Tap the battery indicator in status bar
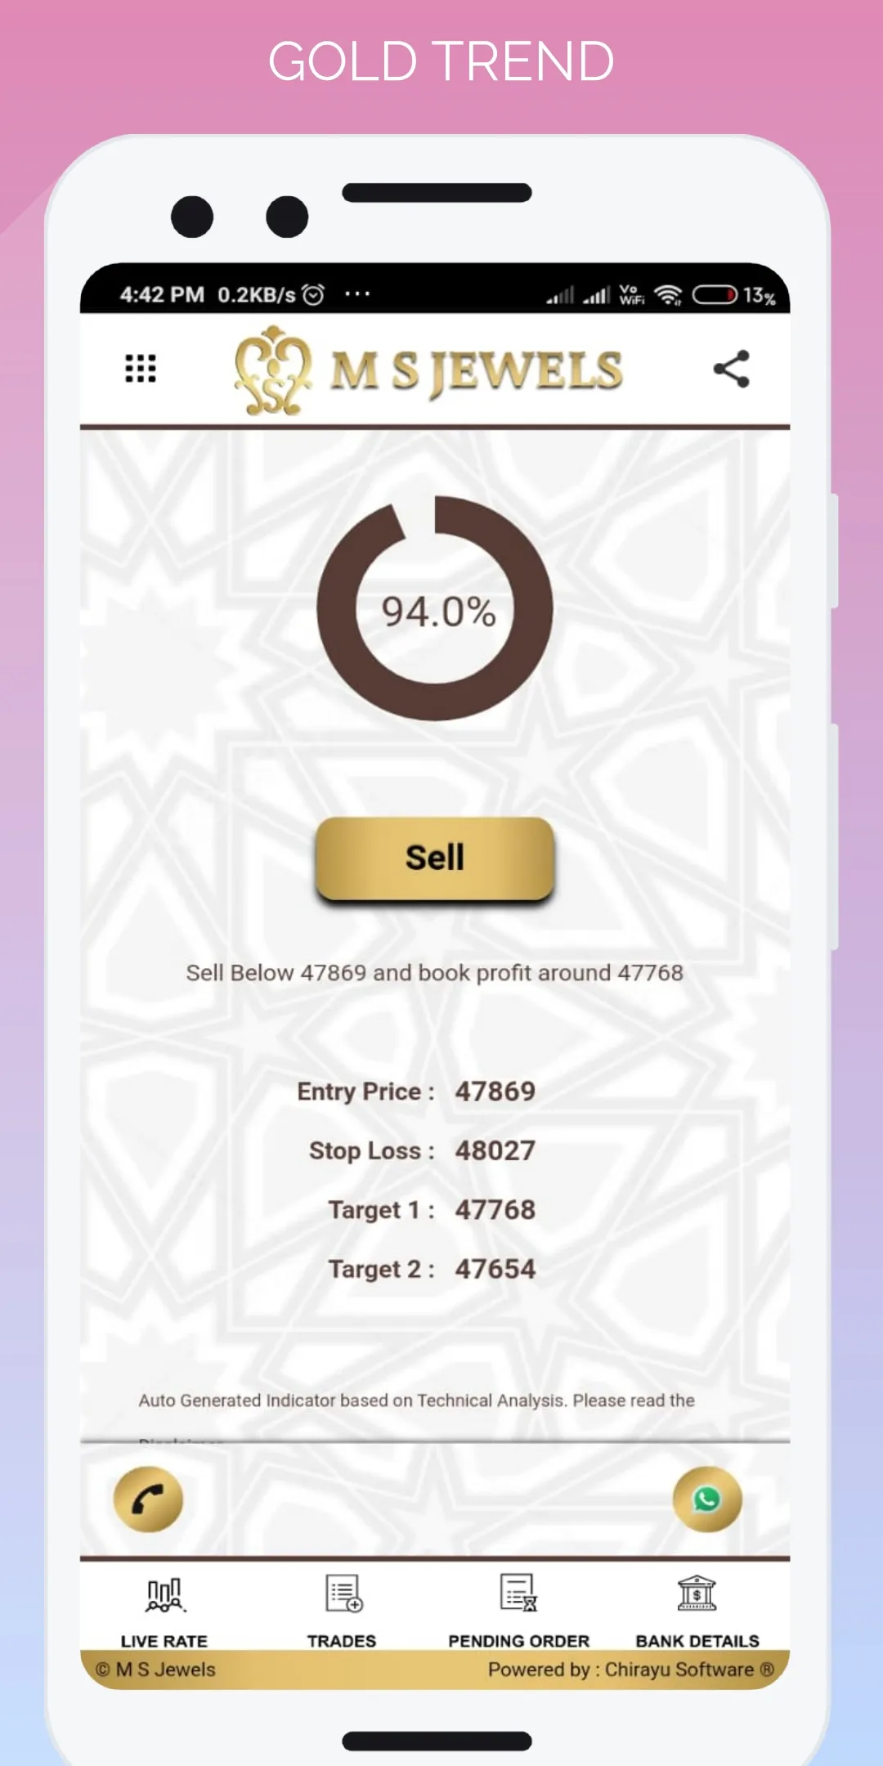This screenshot has height=1766, width=883. click(x=715, y=294)
